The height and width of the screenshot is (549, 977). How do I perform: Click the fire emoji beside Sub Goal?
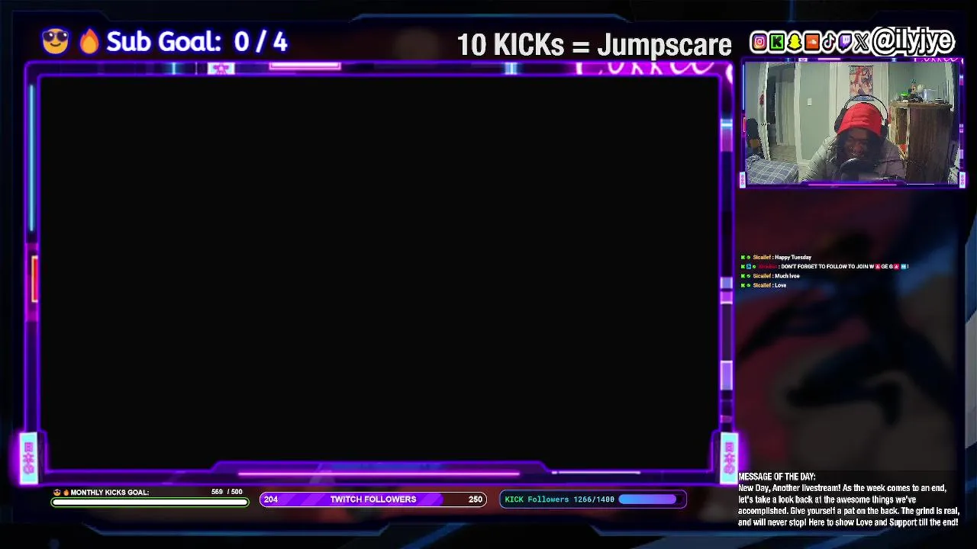coord(89,41)
